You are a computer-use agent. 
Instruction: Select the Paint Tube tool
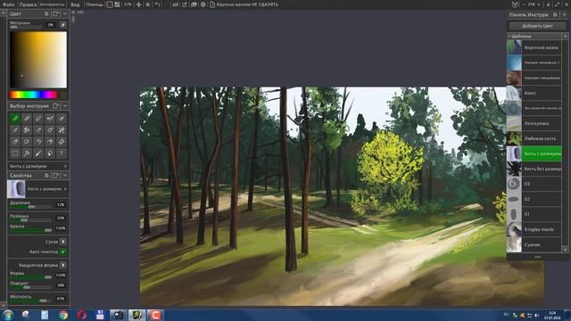click(x=27, y=142)
